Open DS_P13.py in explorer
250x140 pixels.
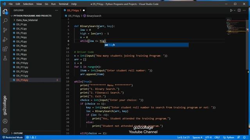click(22, 76)
